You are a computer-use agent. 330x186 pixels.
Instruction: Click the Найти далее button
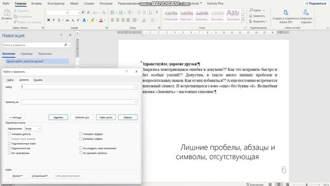(106, 117)
